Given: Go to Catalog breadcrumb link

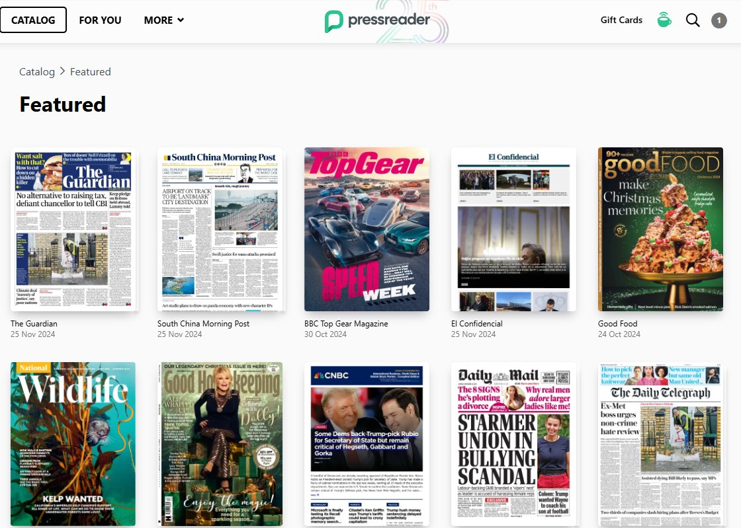Looking at the screenshot, I should coord(37,72).
